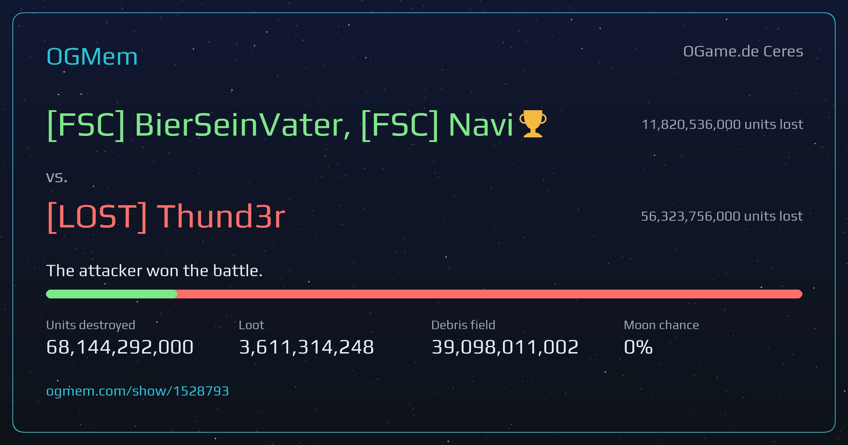Select the OGame.de Ceres server label
848x445 pixels.
coord(743,52)
